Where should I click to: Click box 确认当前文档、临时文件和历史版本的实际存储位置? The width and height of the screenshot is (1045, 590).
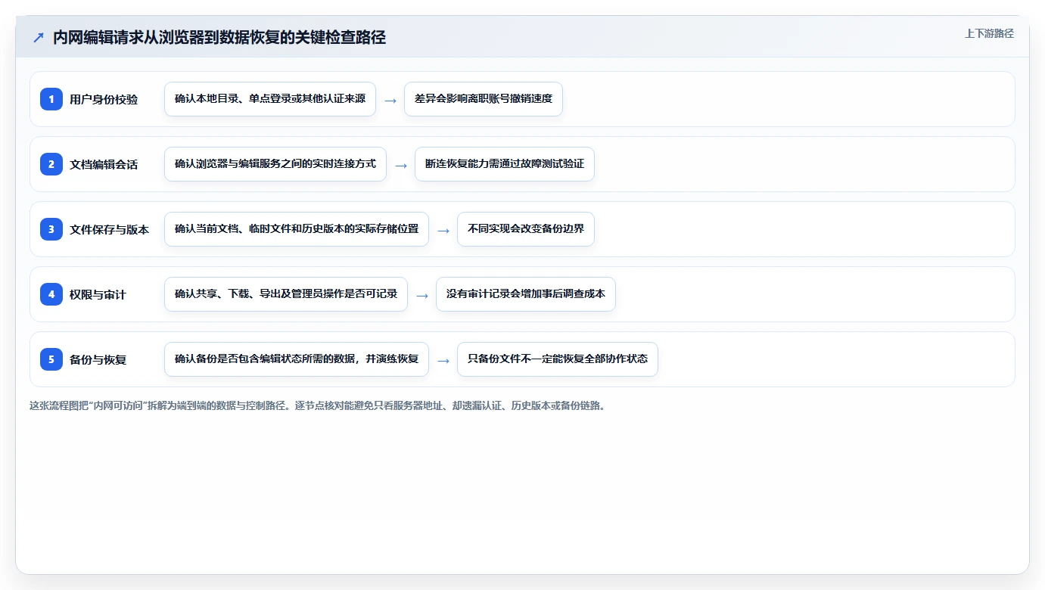click(297, 229)
